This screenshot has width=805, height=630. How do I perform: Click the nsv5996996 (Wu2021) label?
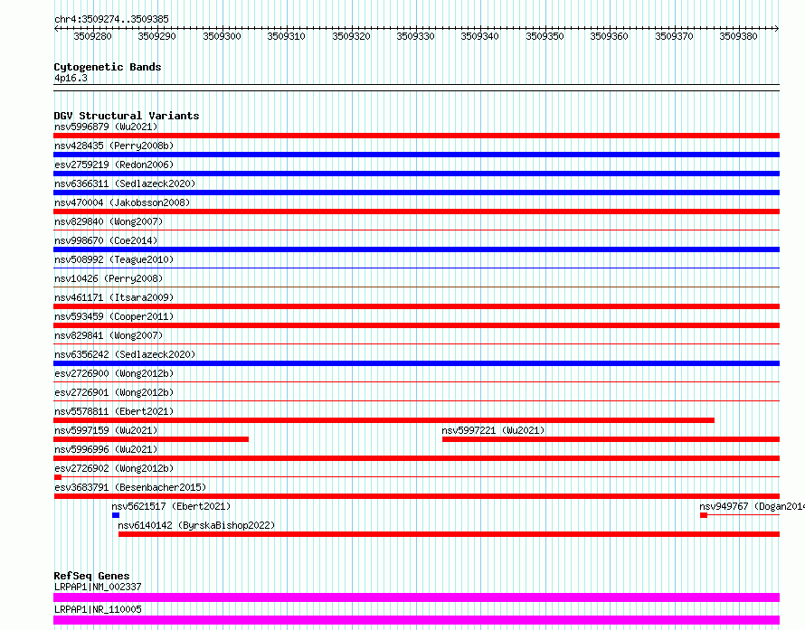point(106,449)
